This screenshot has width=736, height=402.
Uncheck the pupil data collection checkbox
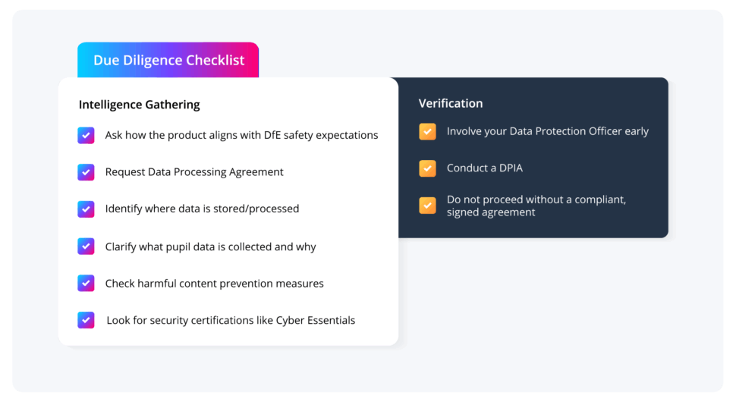(x=86, y=247)
